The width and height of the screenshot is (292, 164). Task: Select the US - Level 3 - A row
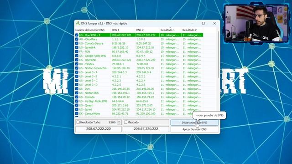click(x=139, y=72)
